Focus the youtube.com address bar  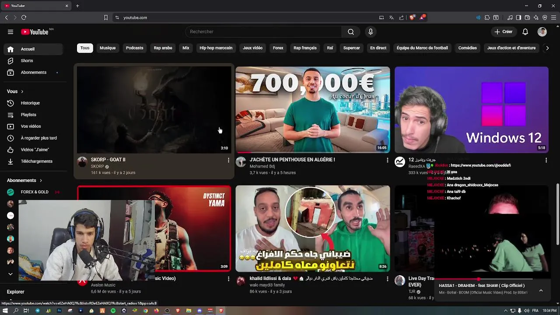[245, 17]
